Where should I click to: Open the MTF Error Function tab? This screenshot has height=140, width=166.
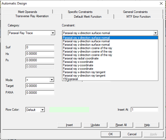(x=138, y=17)
